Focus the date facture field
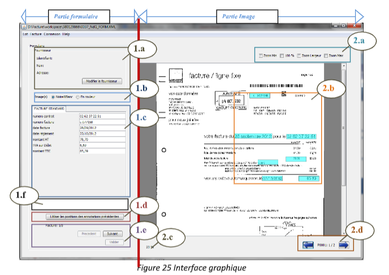Image resolution: width=389 pixels, height=275 pixels. click(102, 128)
